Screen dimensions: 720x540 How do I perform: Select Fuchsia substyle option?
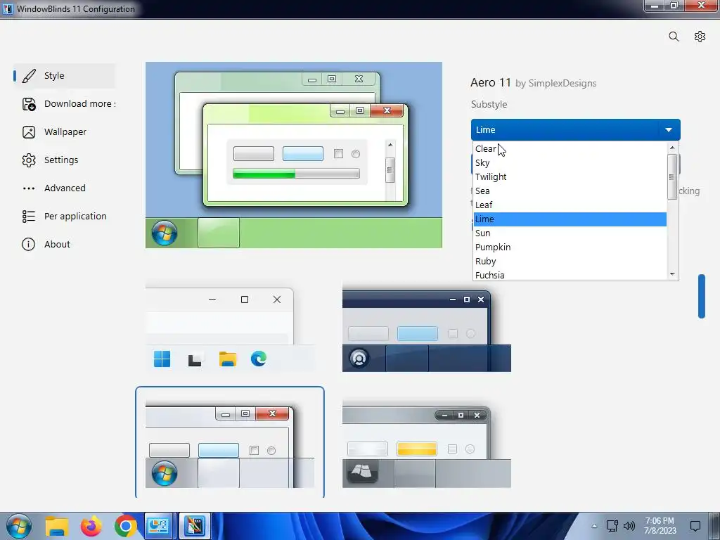(570, 275)
